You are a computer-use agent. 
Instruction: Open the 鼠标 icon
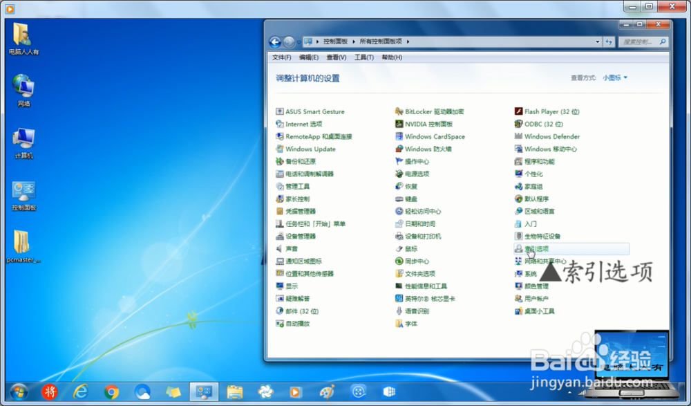(399, 249)
